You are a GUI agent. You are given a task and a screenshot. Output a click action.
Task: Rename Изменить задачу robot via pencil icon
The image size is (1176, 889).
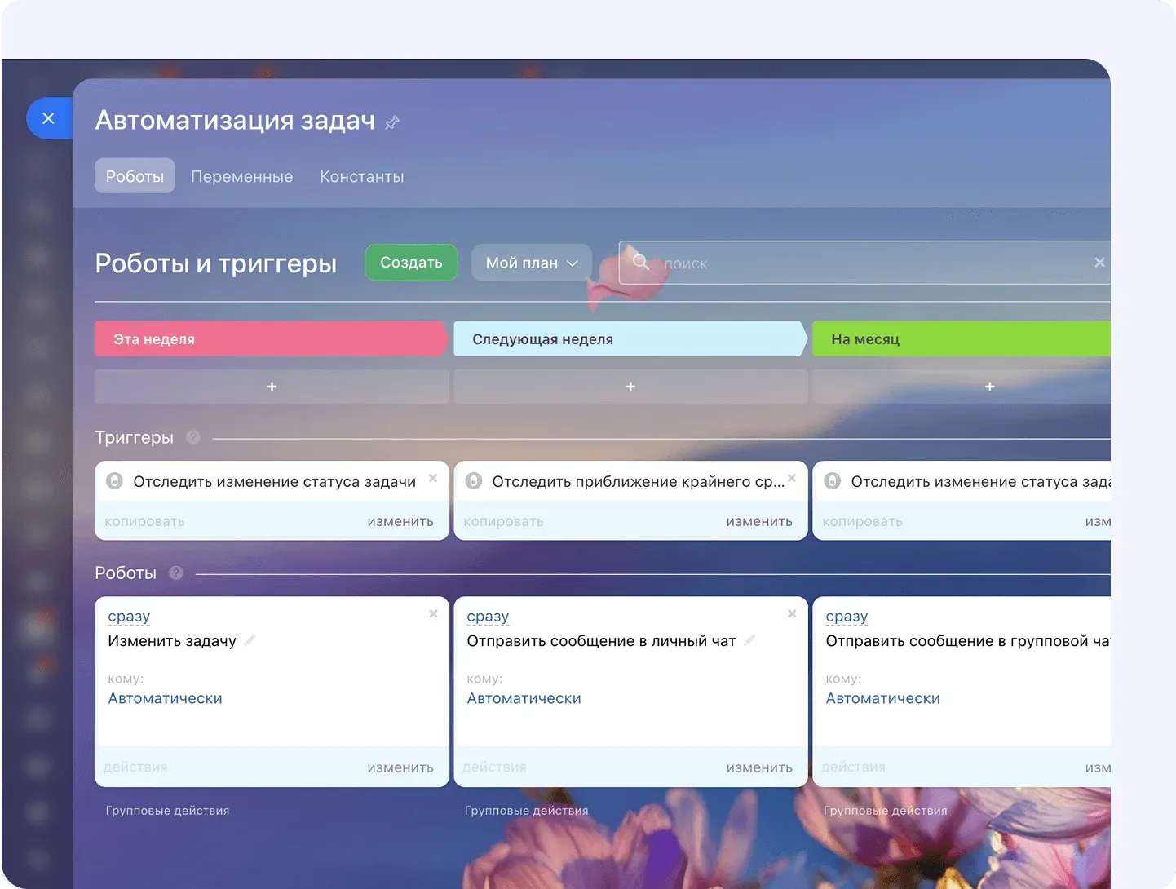click(250, 640)
